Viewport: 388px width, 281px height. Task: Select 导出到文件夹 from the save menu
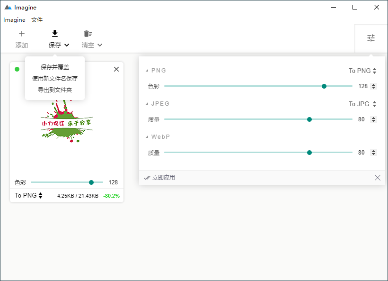tap(54, 90)
